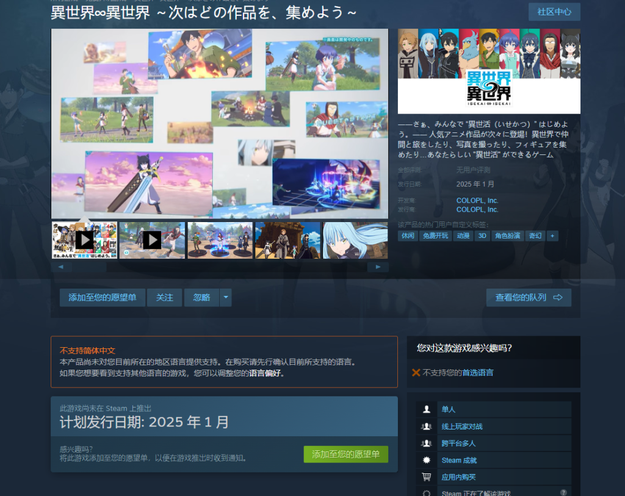625x496 pixels.
Task: Play the first trailer thumbnail
Action: [84, 240]
